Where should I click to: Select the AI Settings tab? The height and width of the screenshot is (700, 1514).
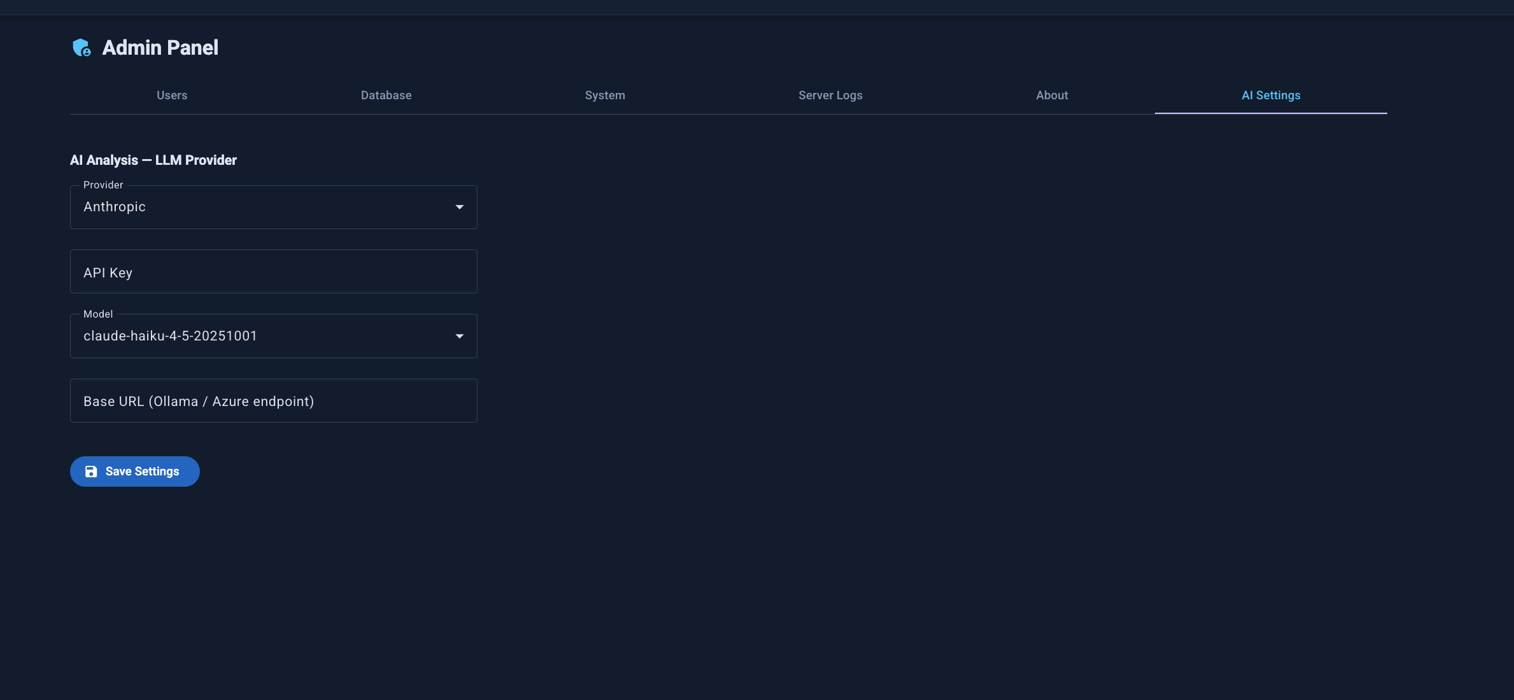pyautogui.click(x=1271, y=95)
